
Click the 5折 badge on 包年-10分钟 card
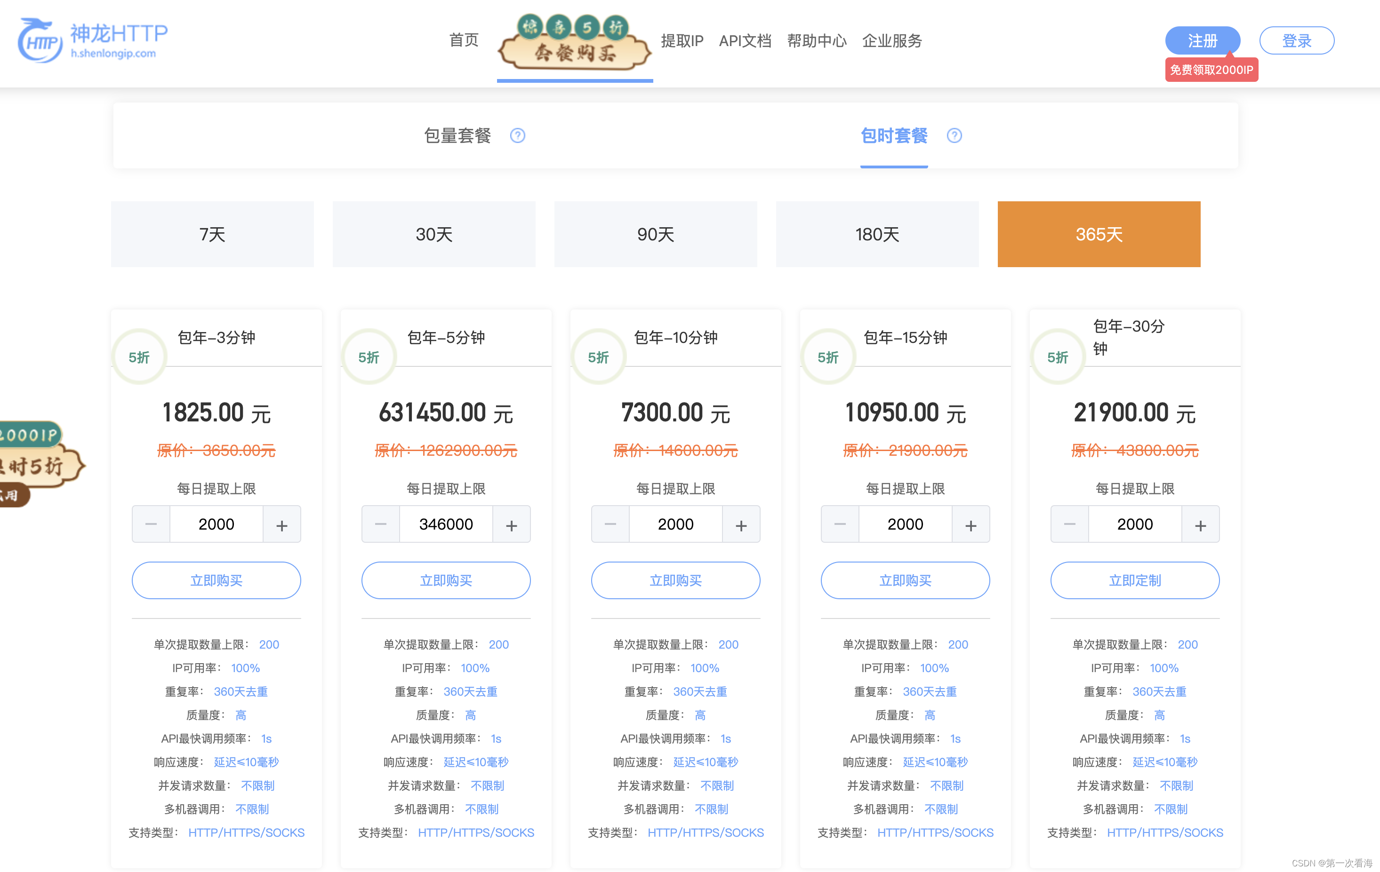click(x=598, y=356)
